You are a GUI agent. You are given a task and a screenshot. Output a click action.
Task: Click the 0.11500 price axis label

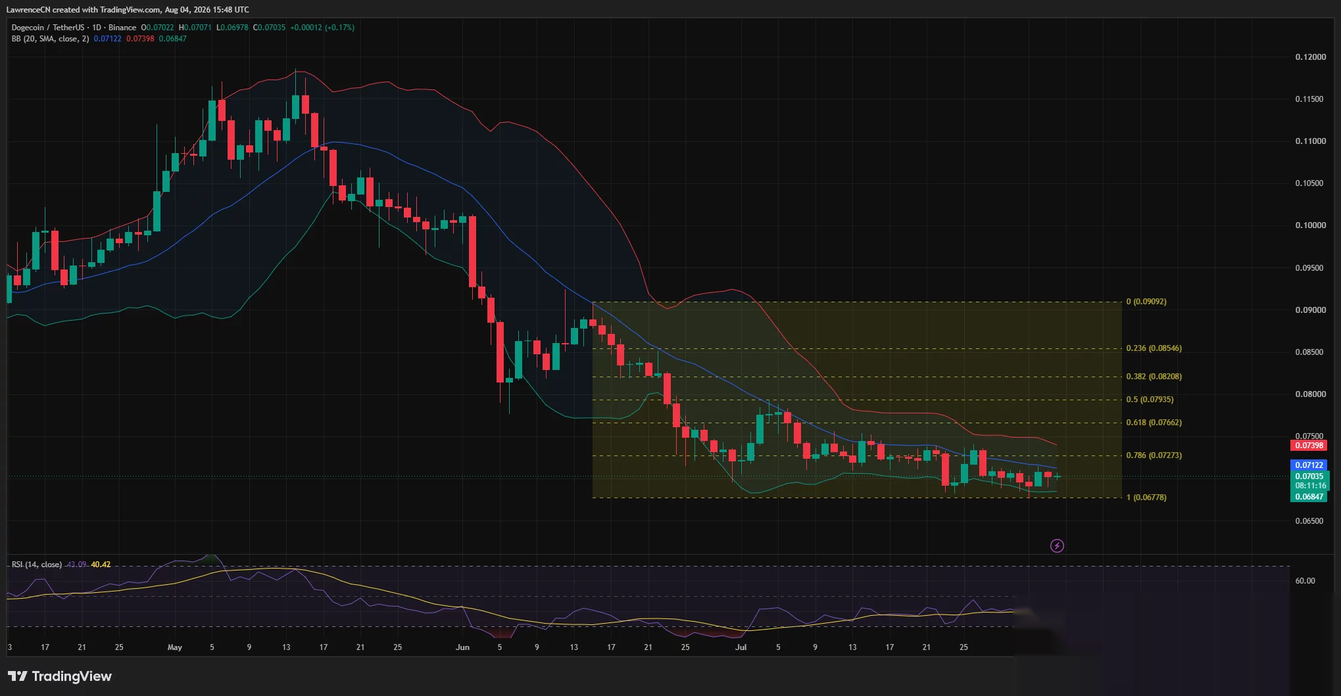[x=1311, y=99]
